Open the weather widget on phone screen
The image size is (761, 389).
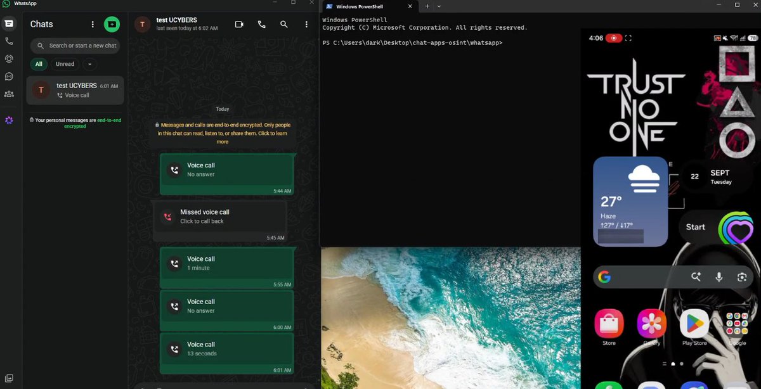[630, 201]
